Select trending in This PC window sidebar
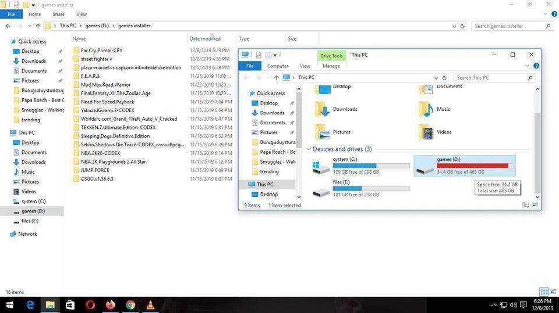 (269, 172)
